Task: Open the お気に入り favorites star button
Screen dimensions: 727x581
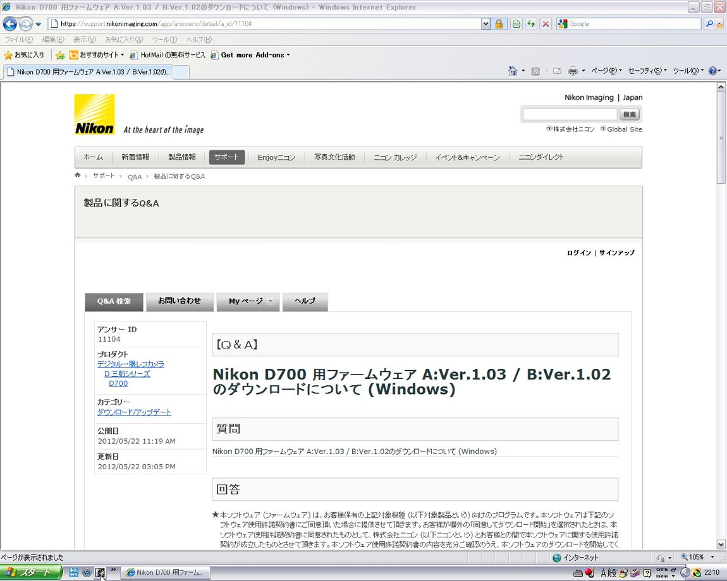Action: click(x=24, y=55)
